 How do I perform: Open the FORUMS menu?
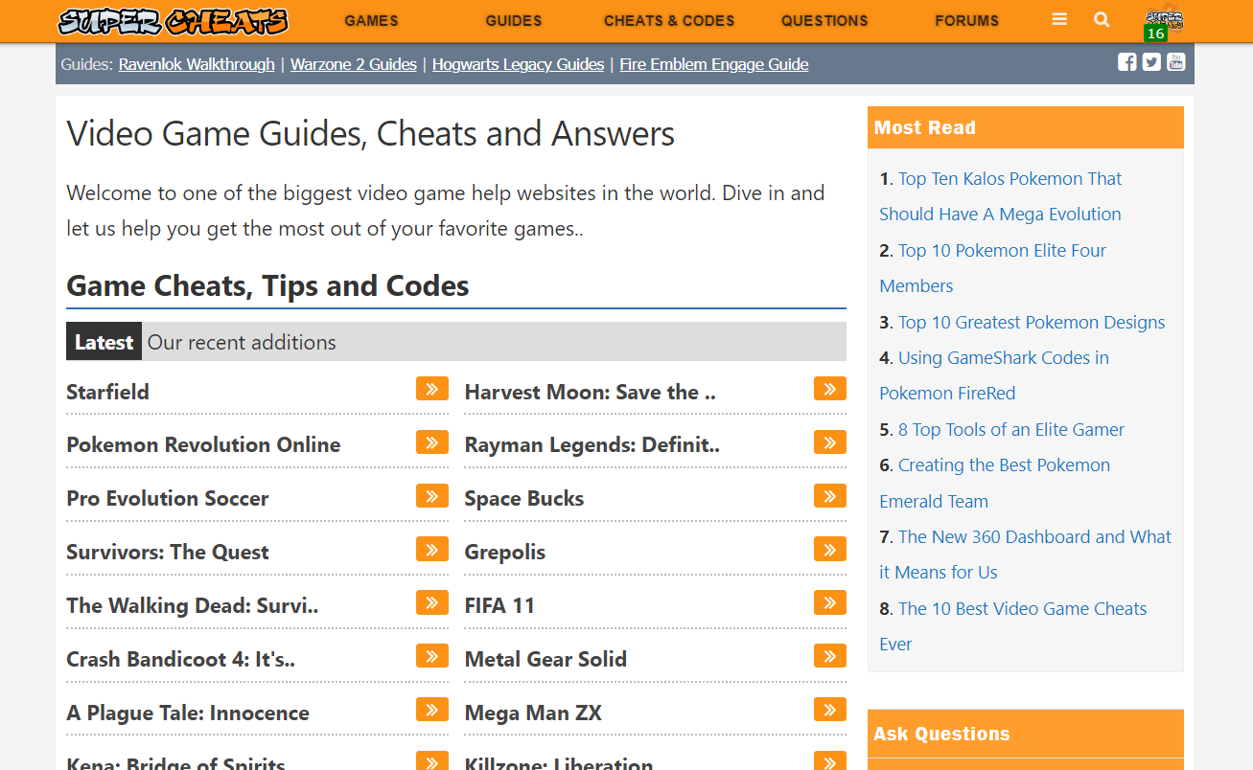tap(966, 20)
